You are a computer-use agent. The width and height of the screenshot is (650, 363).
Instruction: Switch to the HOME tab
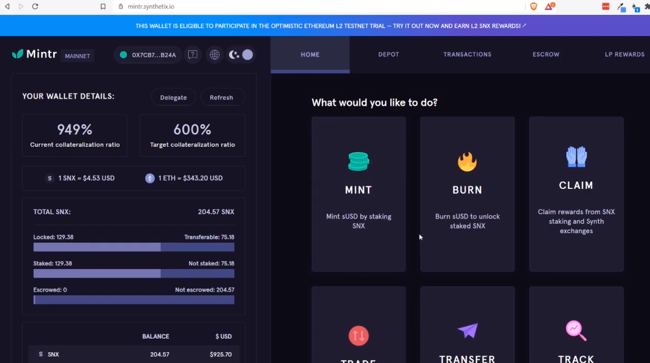click(x=310, y=54)
